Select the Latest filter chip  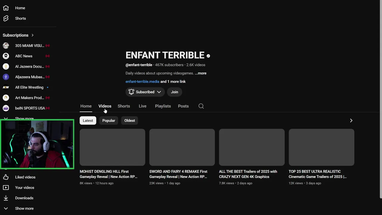coord(88,121)
